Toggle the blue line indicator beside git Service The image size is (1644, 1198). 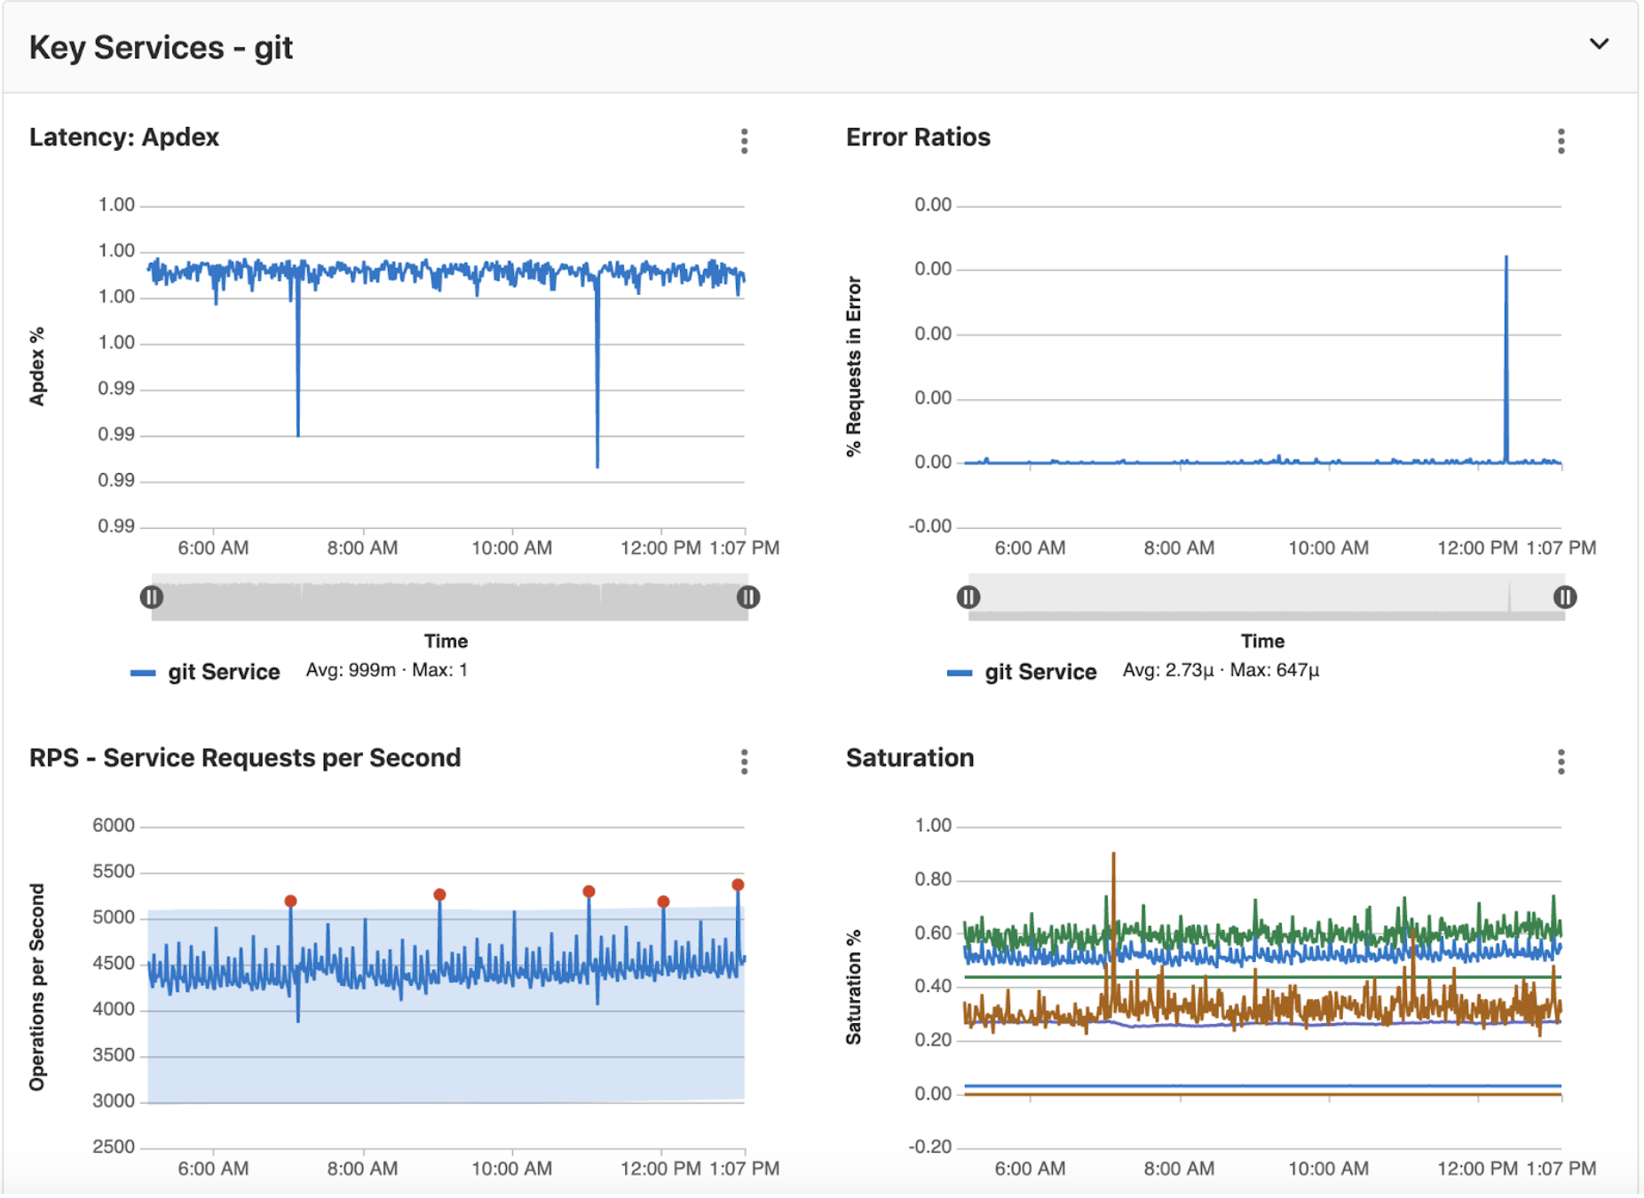tap(145, 672)
